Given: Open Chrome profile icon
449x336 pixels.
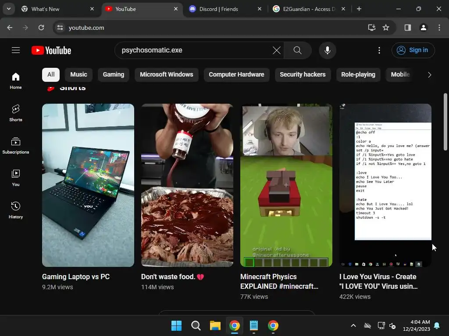Looking at the screenshot, I should click(x=424, y=28).
